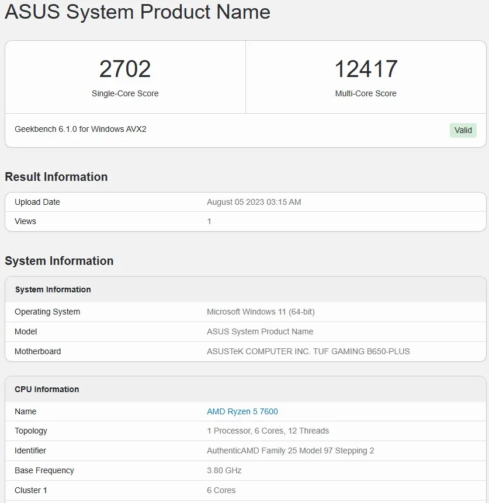Click the TUF GAMING B650-PLUS motherboard value

pyautogui.click(x=308, y=351)
